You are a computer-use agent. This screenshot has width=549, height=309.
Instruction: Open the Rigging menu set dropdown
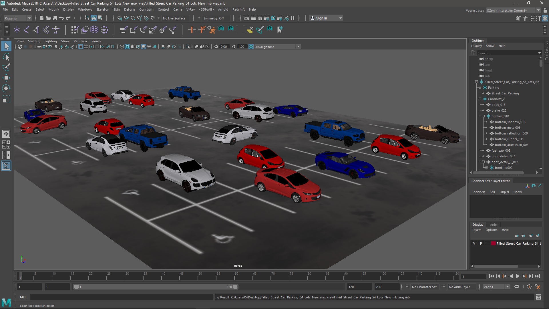(17, 18)
